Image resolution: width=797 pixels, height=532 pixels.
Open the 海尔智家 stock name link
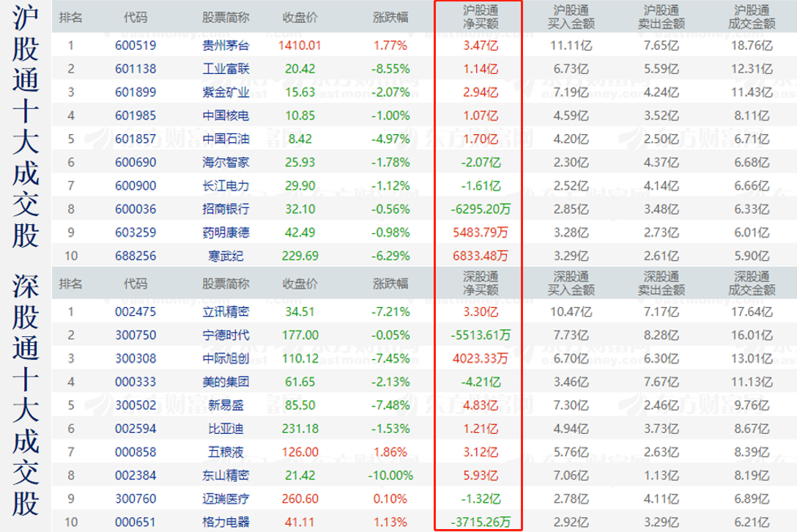tap(226, 162)
